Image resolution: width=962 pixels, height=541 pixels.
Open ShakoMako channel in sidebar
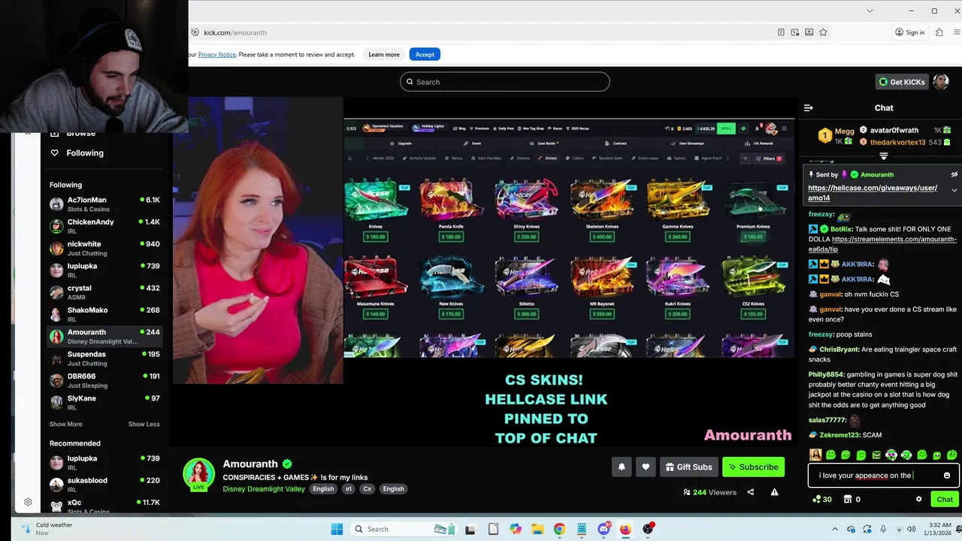click(105, 314)
